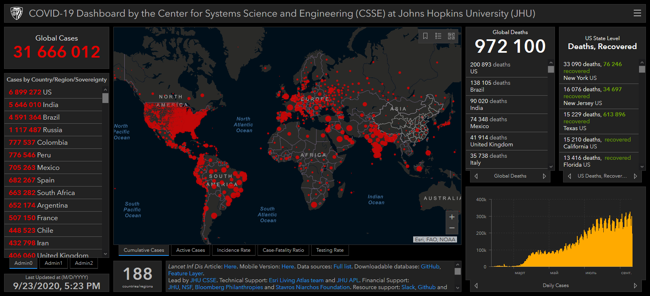
Task: Zoom in on the map
Action: tap(452, 217)
